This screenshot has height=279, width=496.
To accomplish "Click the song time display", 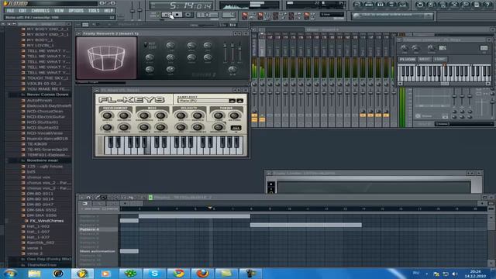I will point(182,5).
